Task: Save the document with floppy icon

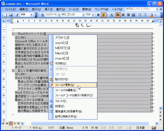Action: [11, 15]
